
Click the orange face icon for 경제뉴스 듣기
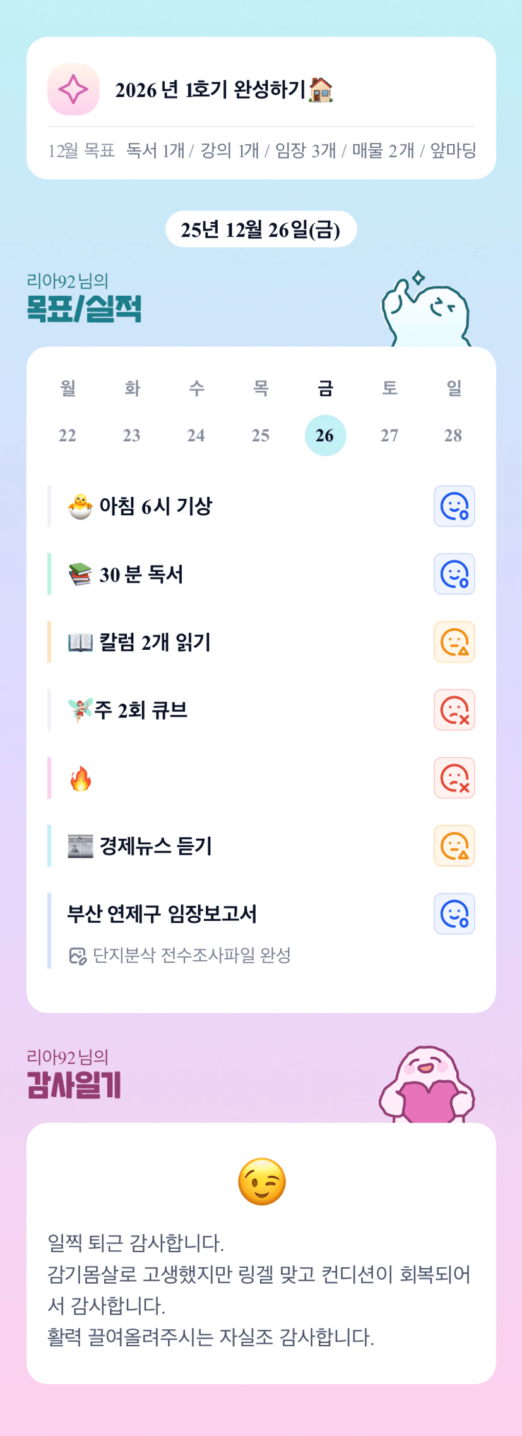[454, 846]
